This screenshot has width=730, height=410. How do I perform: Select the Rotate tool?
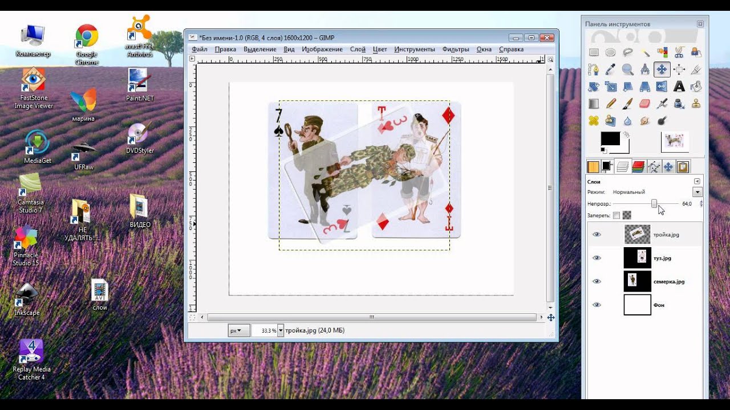pos(594,87)
